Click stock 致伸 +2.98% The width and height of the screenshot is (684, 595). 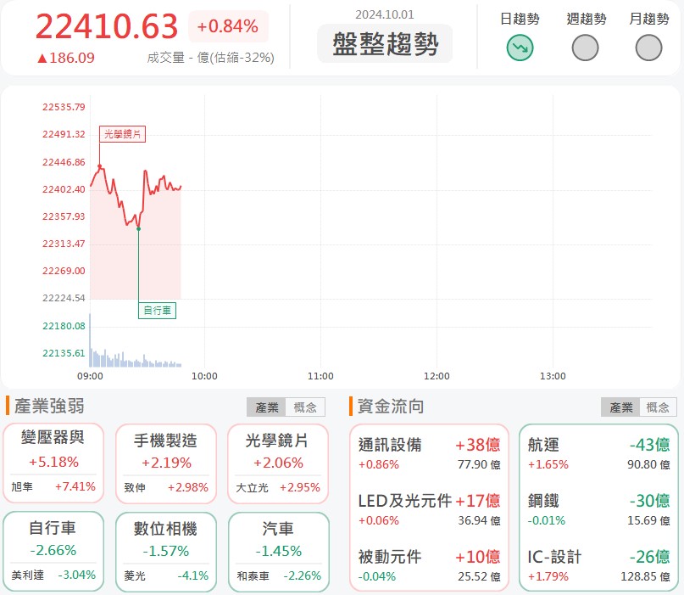[x=166, y=487]
